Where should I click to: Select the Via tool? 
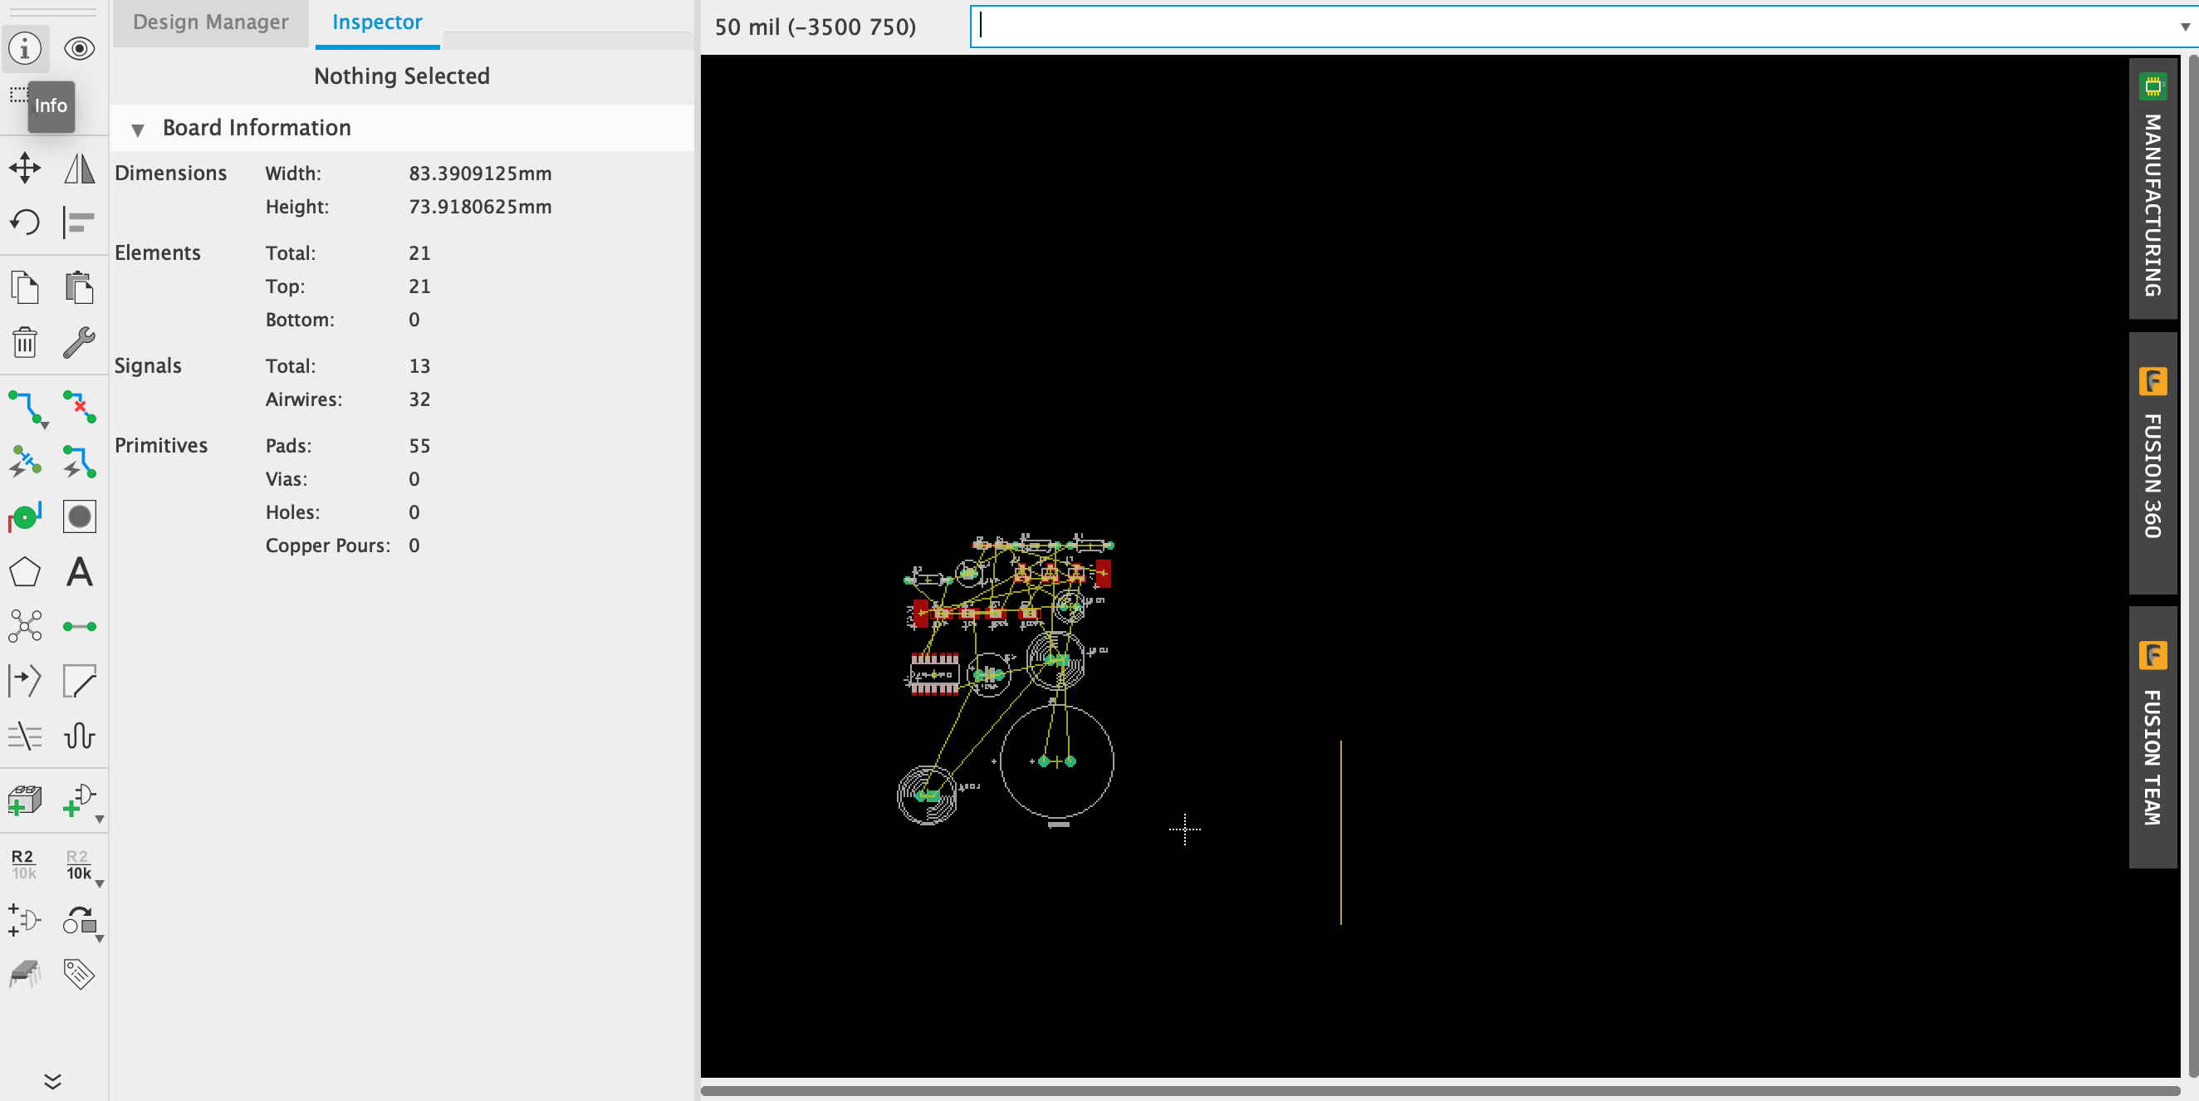tap(25, 516)
